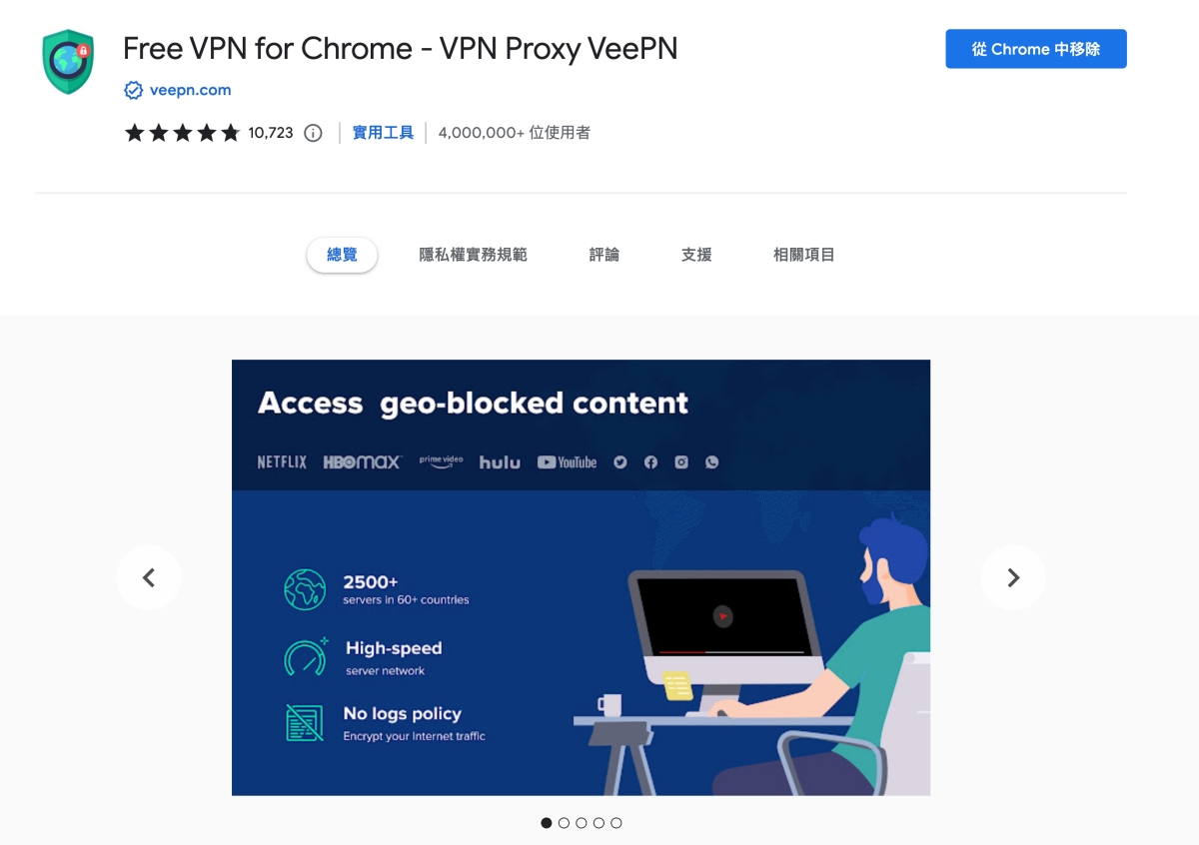Click the VeePN shield extension icon
The image size is (1199, 845).
pyautogui.click(x=68, y=62)
